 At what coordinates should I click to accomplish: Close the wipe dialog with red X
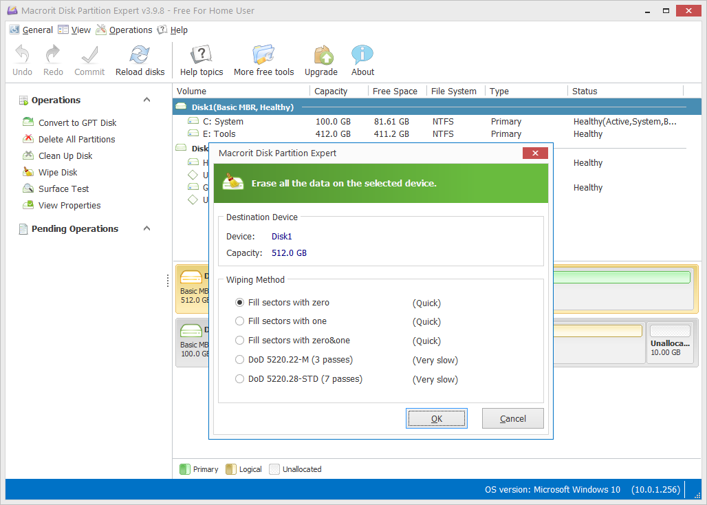click(x=535, y=153)
